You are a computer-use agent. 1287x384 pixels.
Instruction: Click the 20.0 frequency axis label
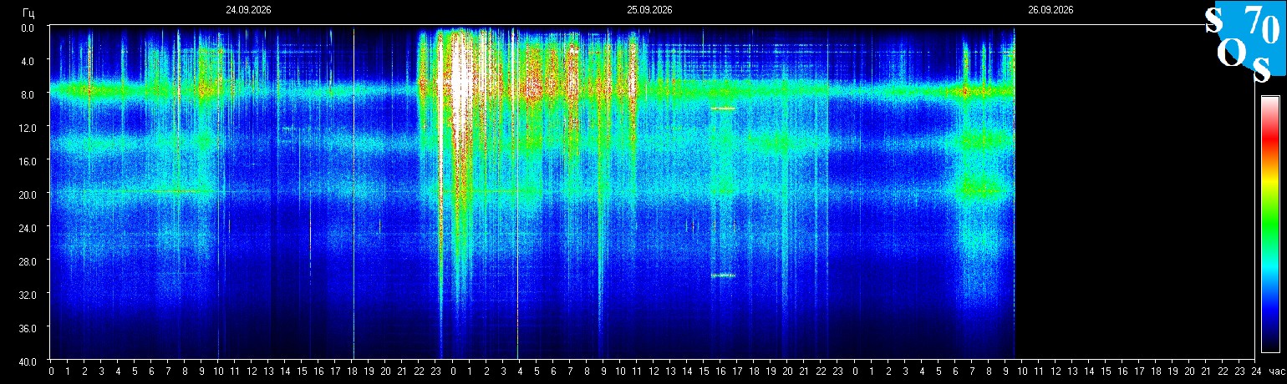pos(26,194)
